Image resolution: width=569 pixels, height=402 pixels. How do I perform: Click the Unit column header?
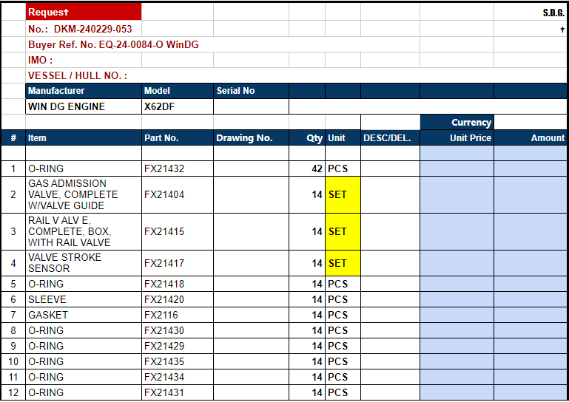pos(343,138)
